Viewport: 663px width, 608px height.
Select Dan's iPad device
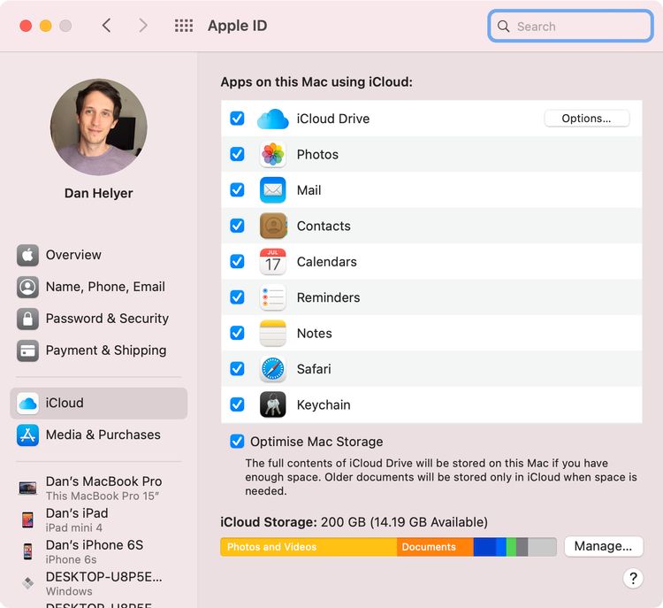pos(98,519)
